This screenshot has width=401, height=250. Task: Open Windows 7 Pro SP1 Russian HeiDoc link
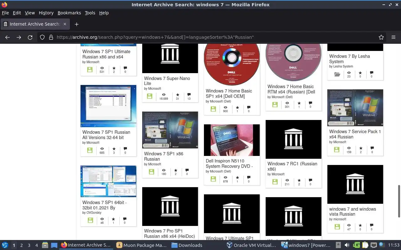169,233
